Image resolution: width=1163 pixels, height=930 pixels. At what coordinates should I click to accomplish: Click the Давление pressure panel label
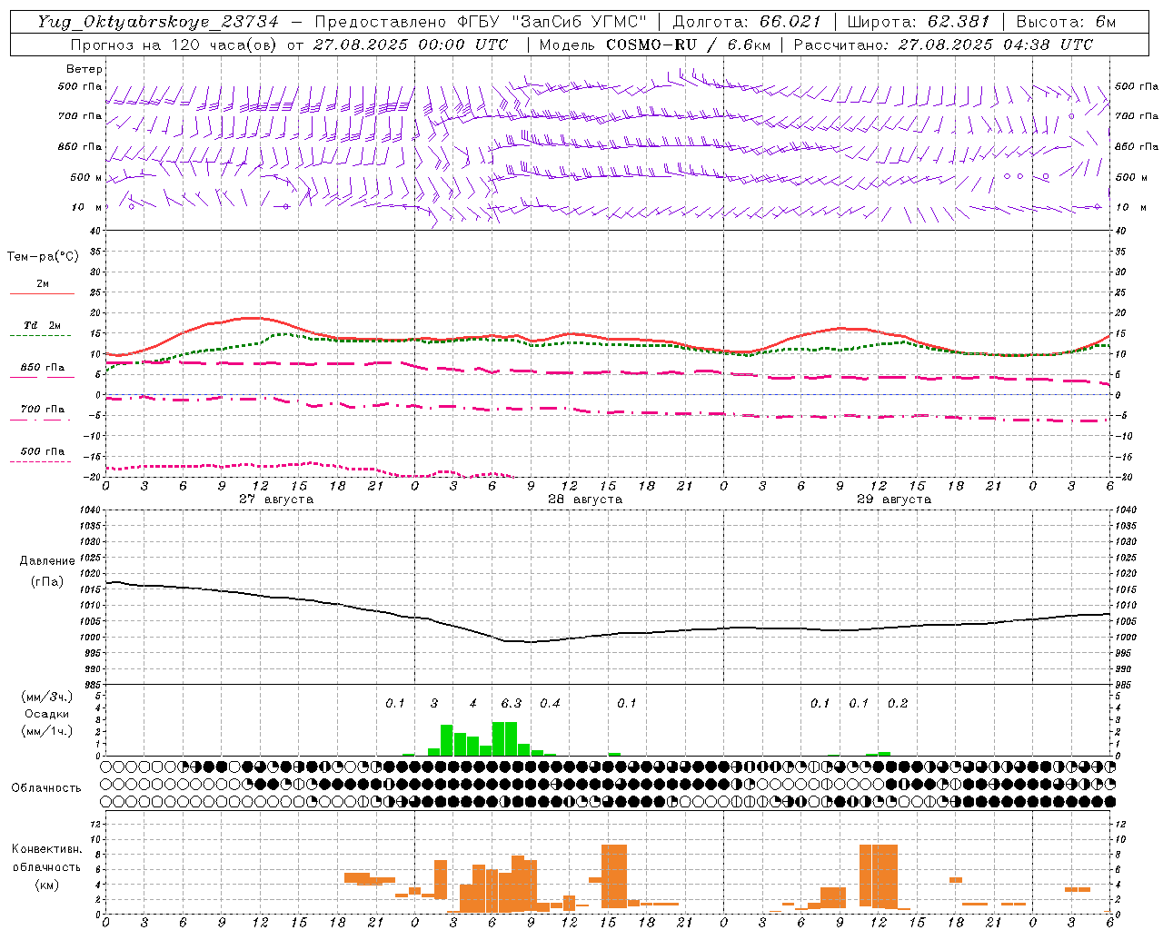pyautogui.click(x=47, y=561)
